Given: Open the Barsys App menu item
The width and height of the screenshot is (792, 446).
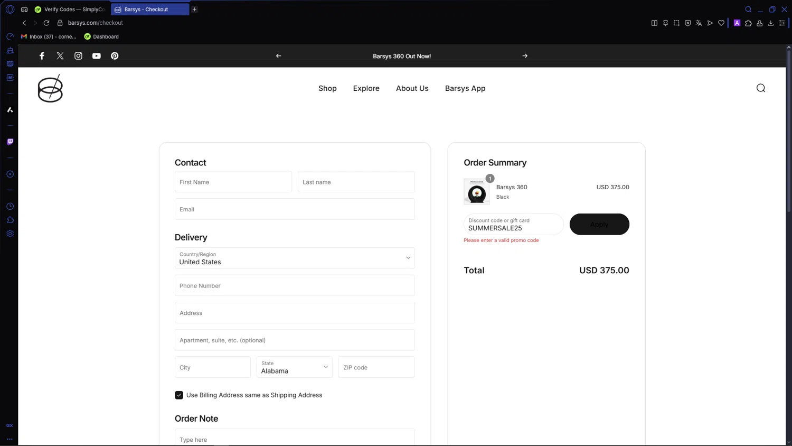Looking at the screenshot, I should pos(465,88).
